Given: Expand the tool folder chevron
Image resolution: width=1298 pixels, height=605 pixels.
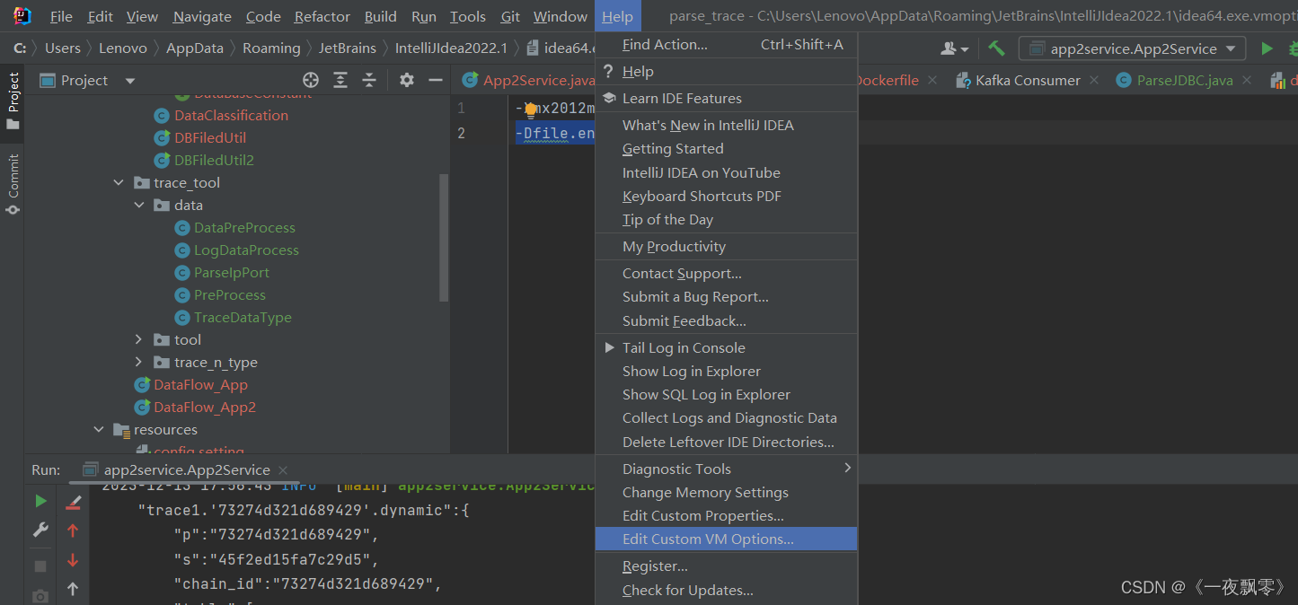Looking at the screenshot, I should 138,339.
